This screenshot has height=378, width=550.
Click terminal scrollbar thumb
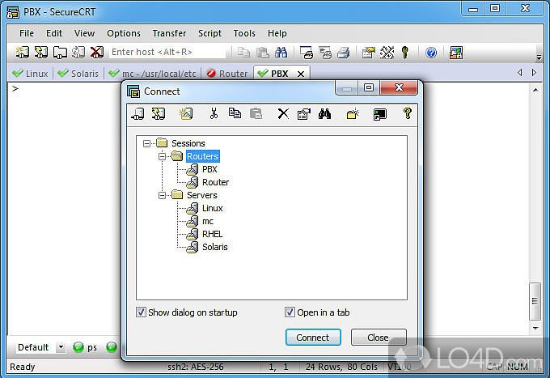coord(535,301)
